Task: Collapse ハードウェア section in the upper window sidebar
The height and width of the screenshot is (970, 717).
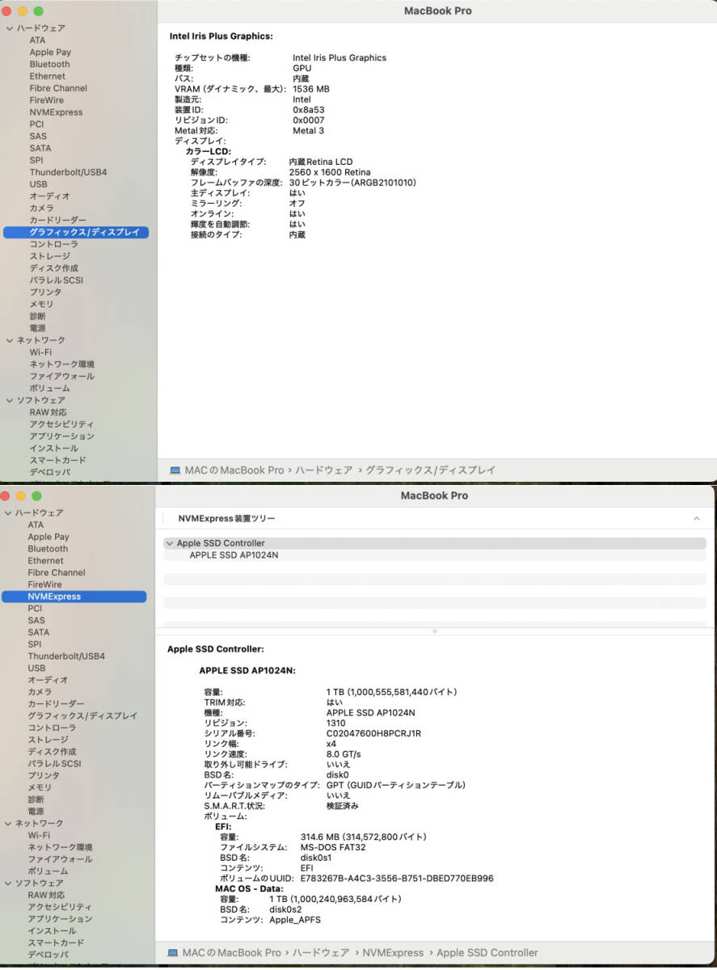Action: (x=9, y=28)
